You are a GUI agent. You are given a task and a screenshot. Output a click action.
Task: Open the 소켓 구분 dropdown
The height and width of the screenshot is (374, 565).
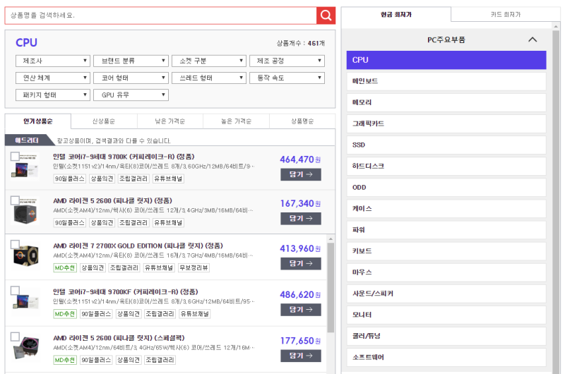coord(208,61)
